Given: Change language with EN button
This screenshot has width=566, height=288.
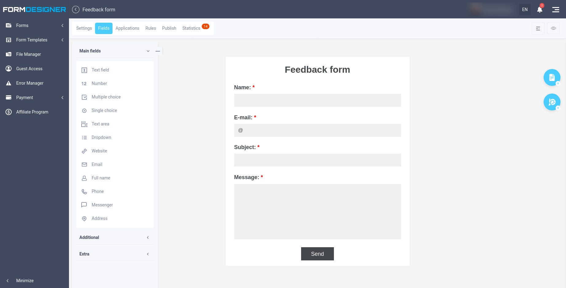Looking at the screenshot, I should click(x=525, y=10).
